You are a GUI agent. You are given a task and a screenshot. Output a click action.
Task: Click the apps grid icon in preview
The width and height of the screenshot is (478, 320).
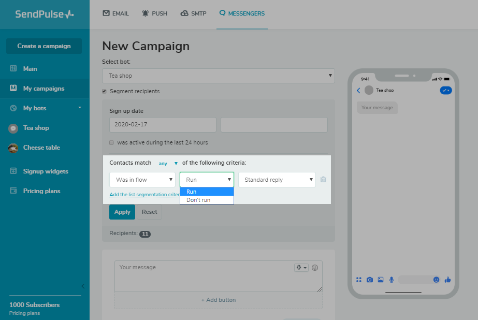[359, 280]
